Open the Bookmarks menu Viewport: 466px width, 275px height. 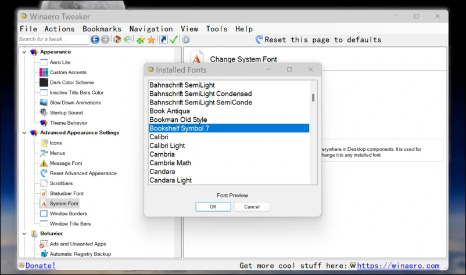pyautogui.click(x=102, y=29)
